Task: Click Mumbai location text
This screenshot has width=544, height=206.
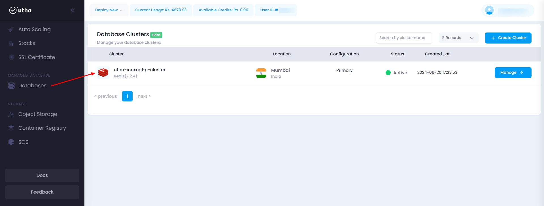Action: coord(280,70)
